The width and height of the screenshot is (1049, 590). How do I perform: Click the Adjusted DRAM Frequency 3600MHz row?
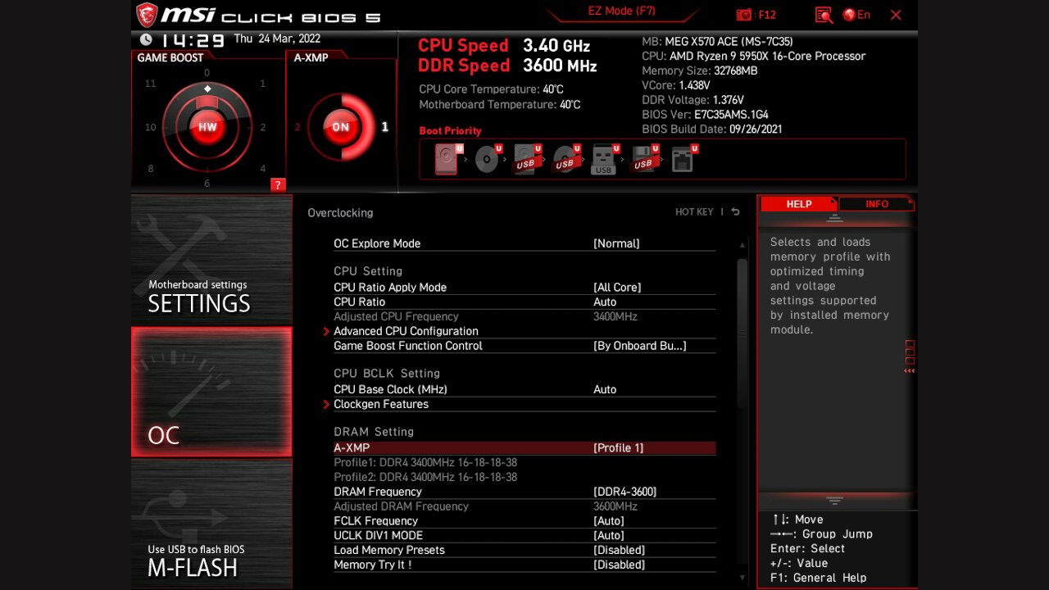(524, 506)
